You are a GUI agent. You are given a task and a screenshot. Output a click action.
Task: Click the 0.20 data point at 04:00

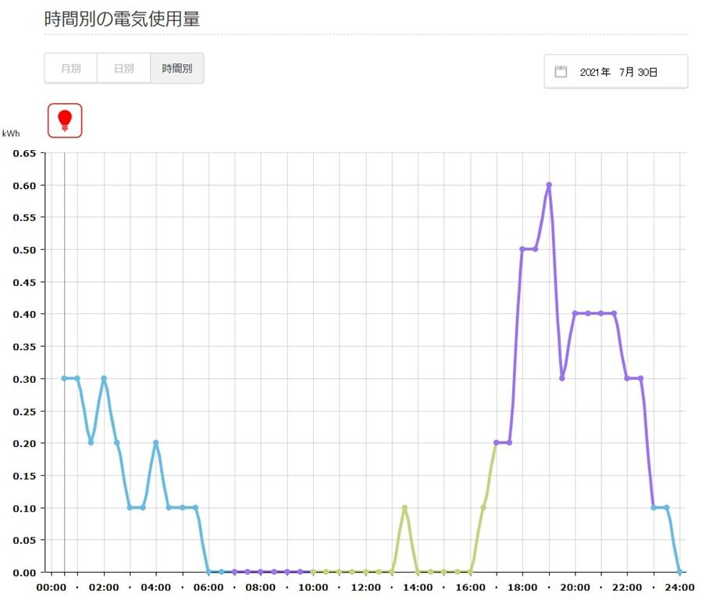pos(156,443)
